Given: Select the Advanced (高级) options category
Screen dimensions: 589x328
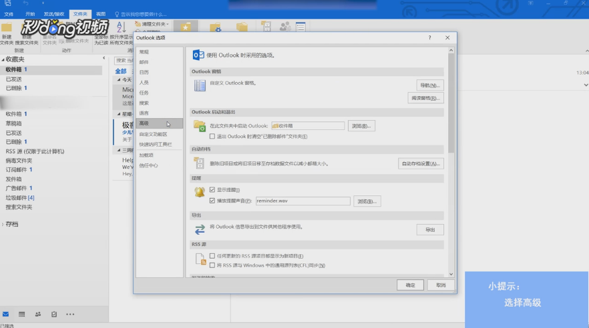Looking at the screenshot, I should click(159, 123).
